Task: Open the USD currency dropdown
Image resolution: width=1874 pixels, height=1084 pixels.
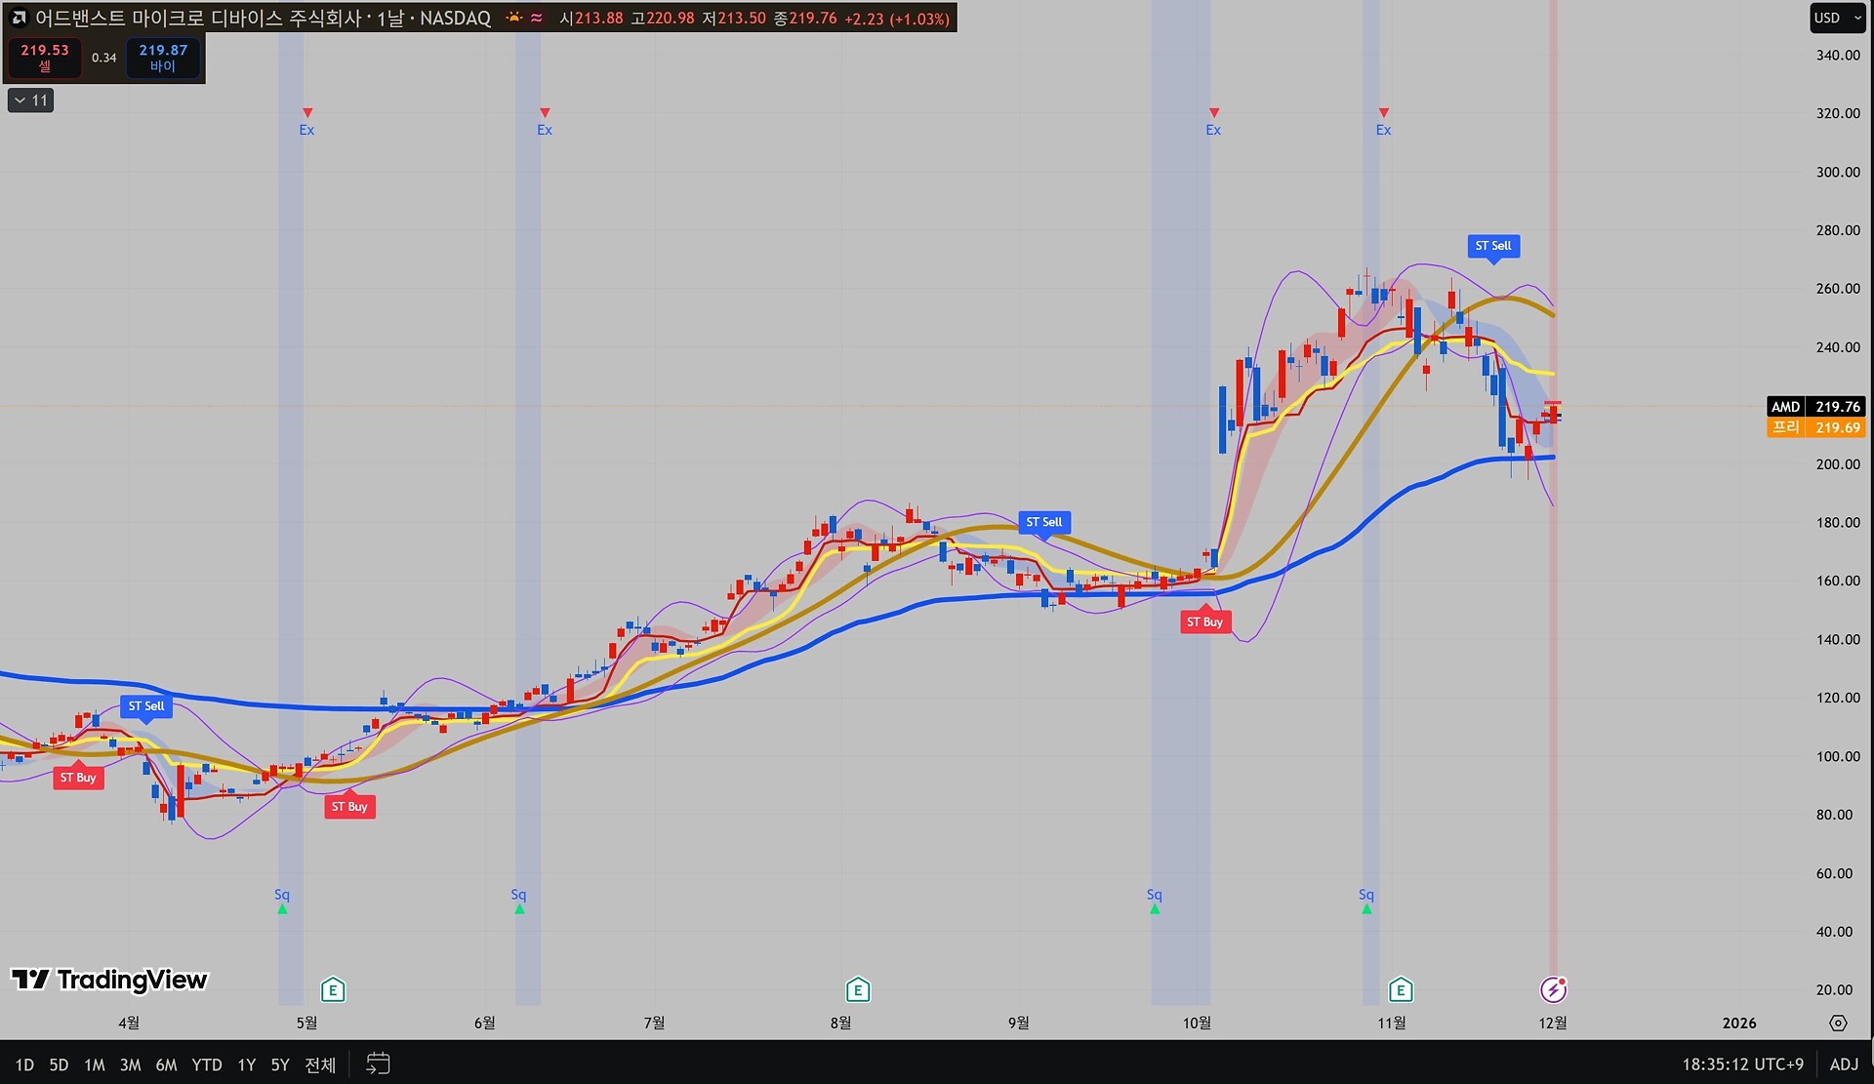Action: (1838, 18)
